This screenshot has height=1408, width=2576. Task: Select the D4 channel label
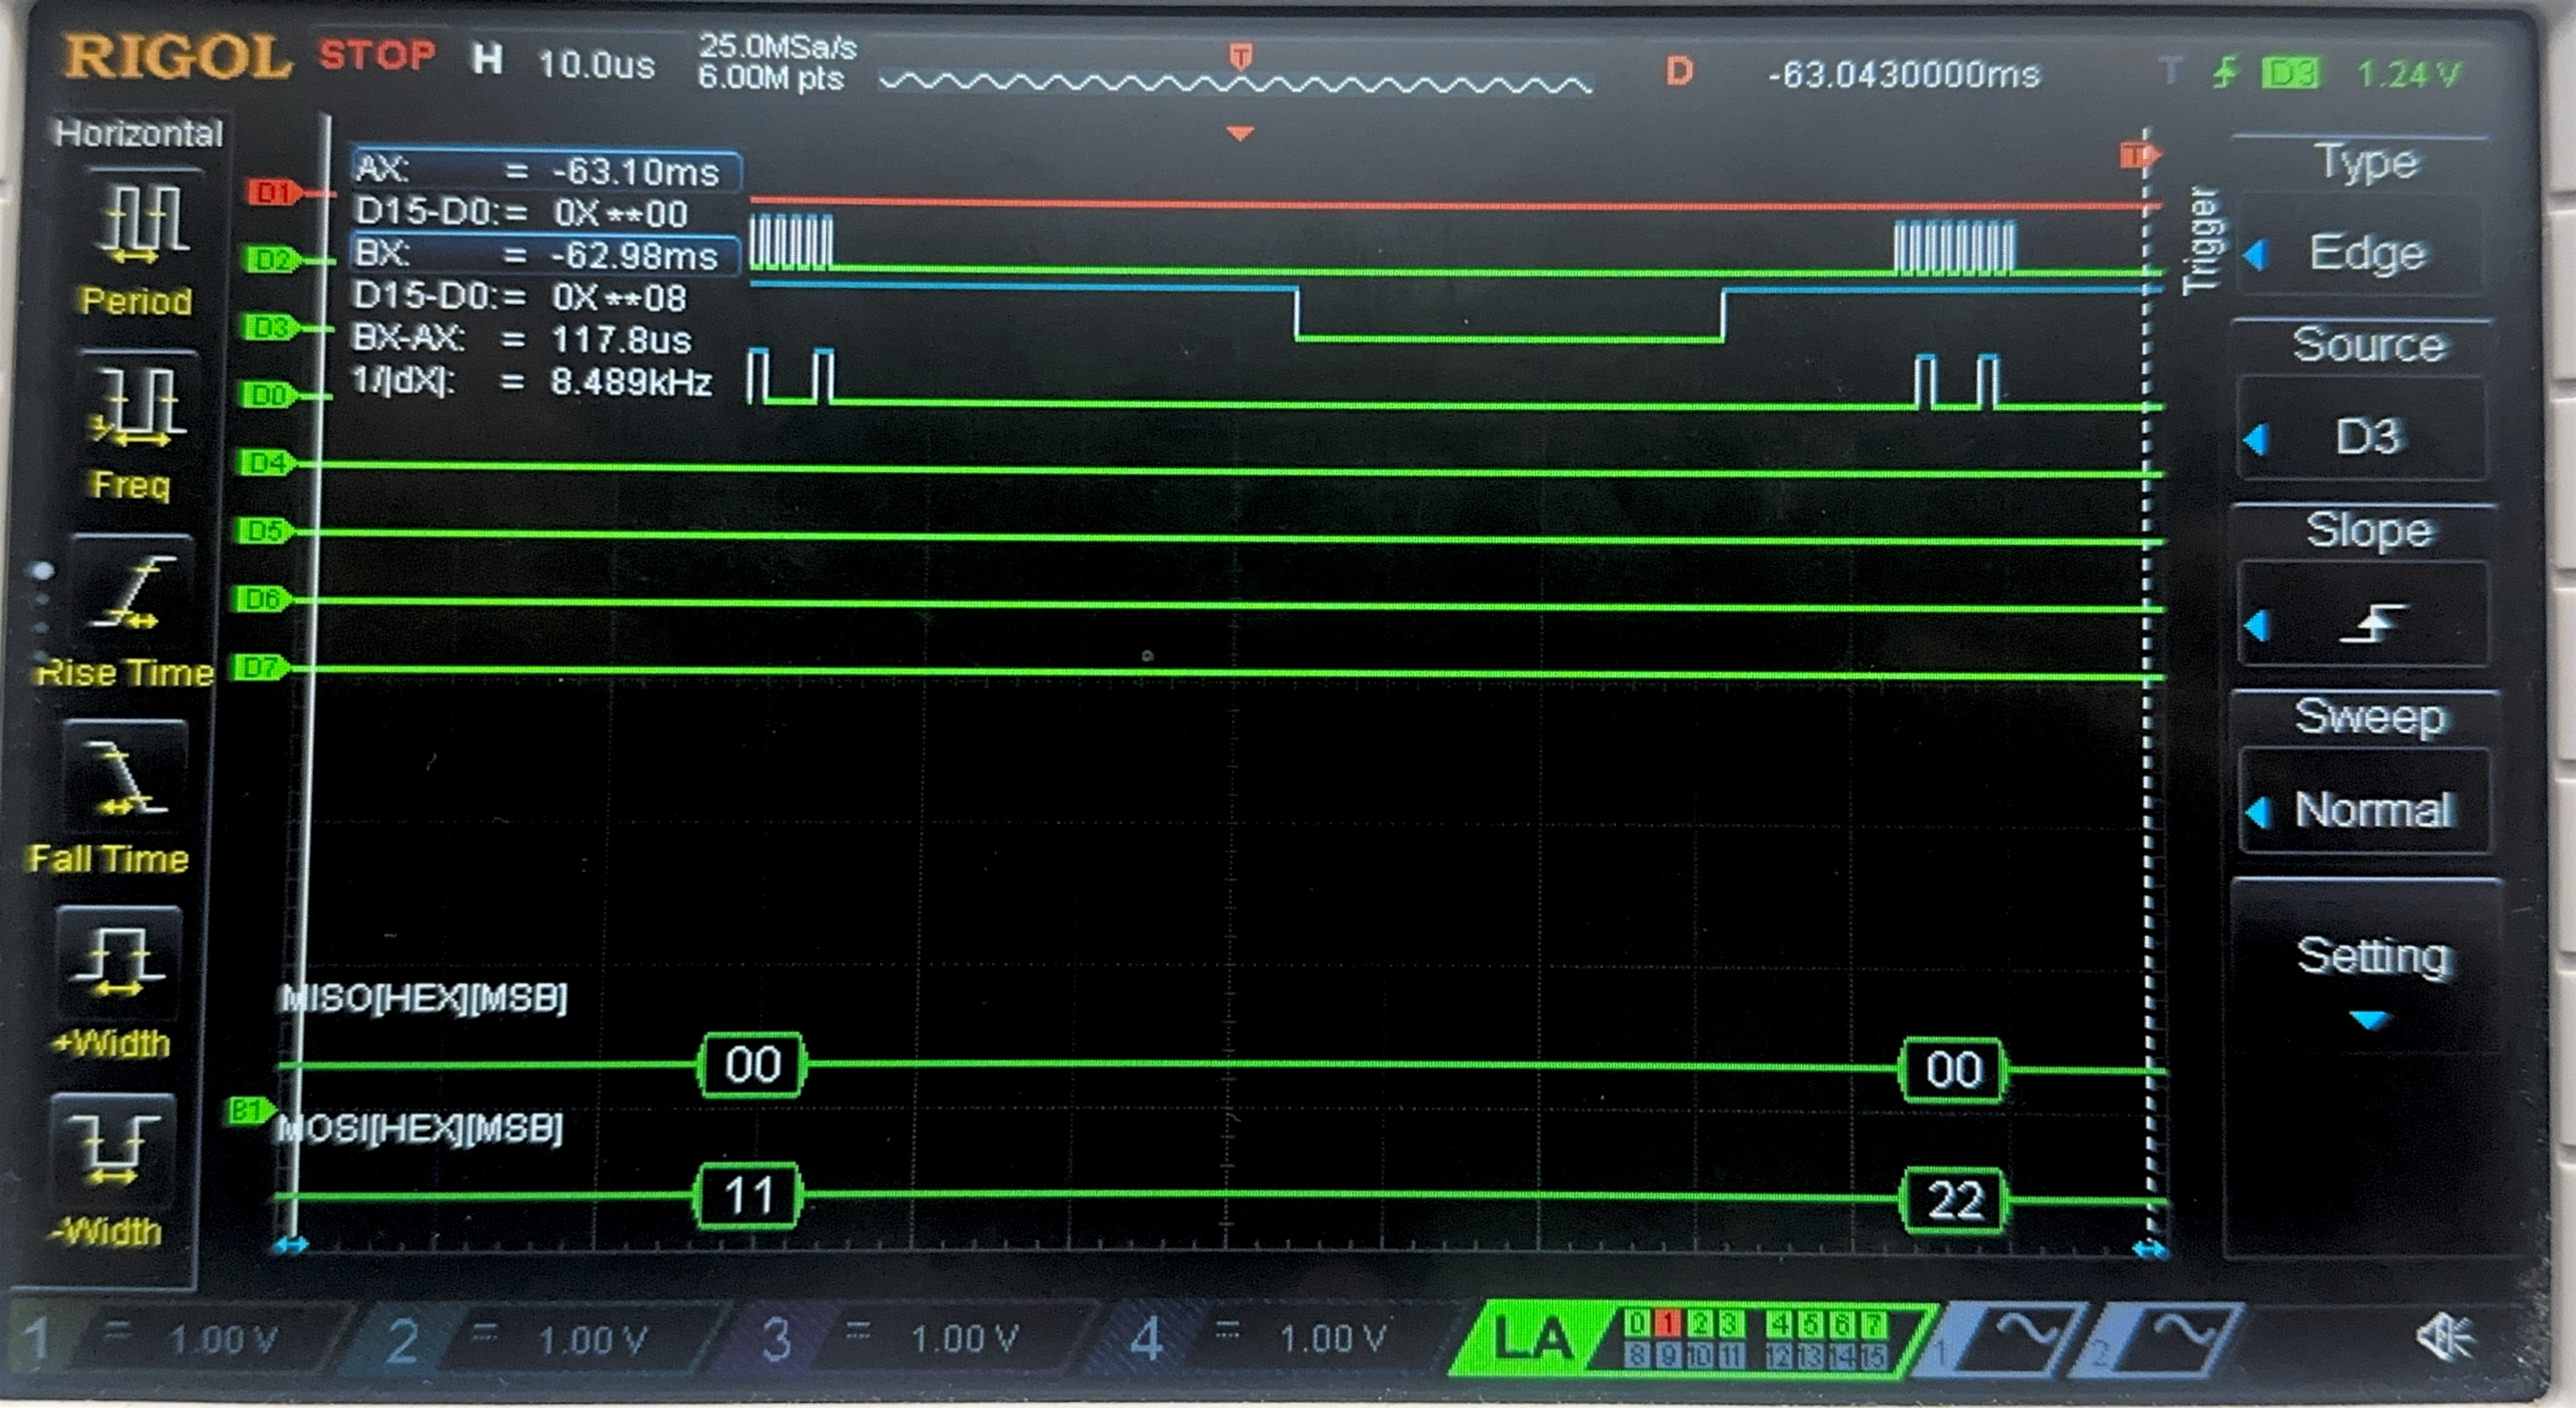(x=265, y=462)
